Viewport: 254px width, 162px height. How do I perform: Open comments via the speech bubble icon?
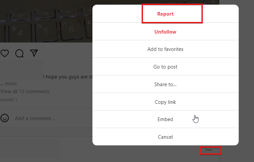click(x=19, y=53)
